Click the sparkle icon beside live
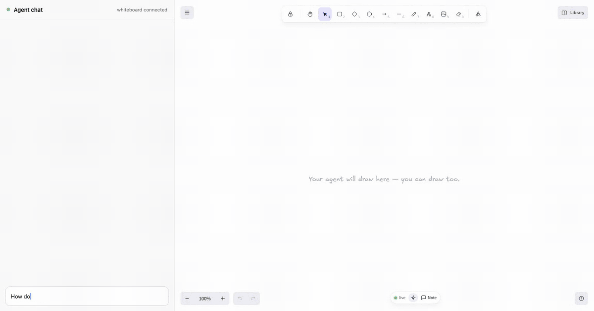594x311 pixels. (x=413, y=298)
